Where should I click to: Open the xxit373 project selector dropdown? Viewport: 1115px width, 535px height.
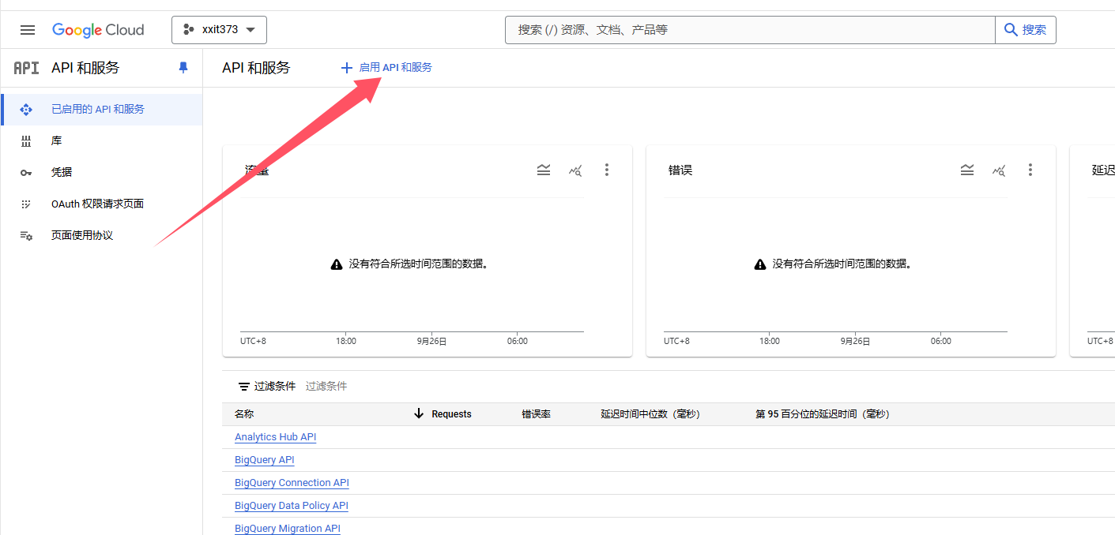pyautogui.click(x=219, y=30)
